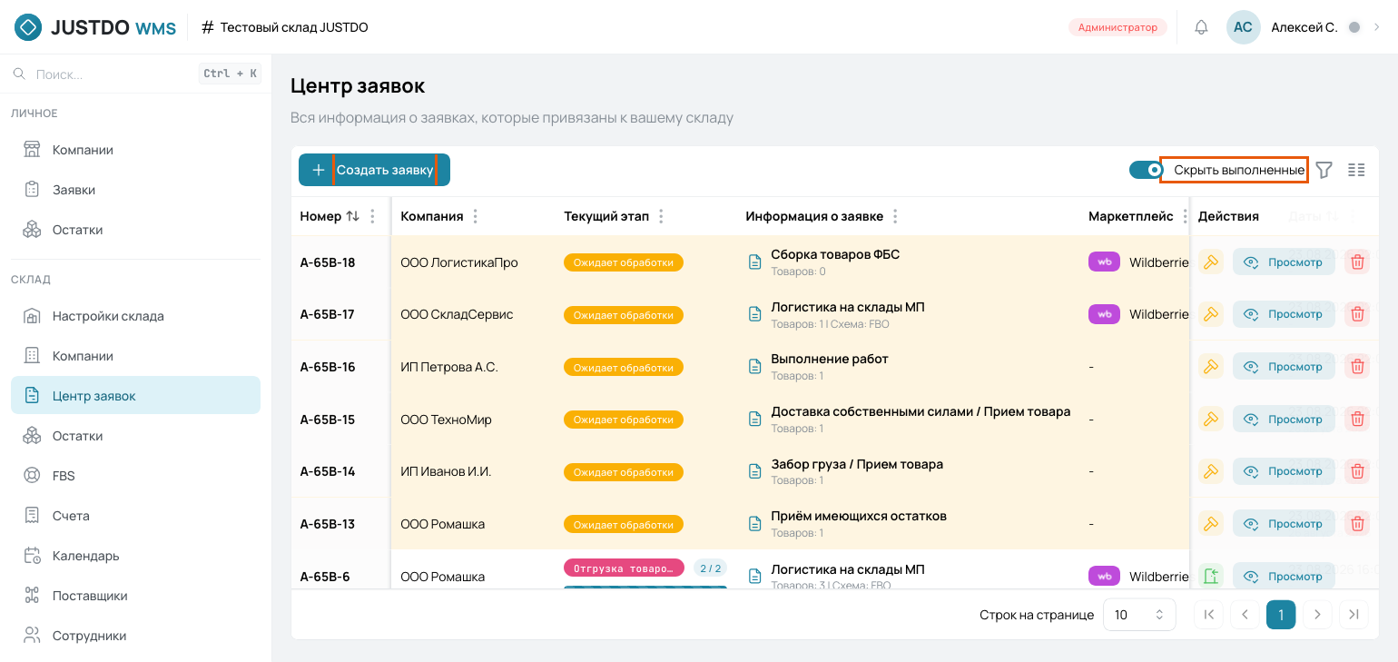The height and width of the screenshot is (662, 1398).
Task: Click the green icon for request A-65B-6
Action: [x=1210, y=576]
